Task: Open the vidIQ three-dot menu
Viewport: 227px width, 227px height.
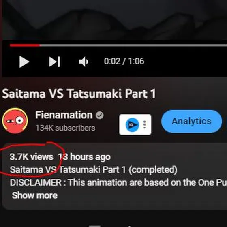Action: pos(144,125)
